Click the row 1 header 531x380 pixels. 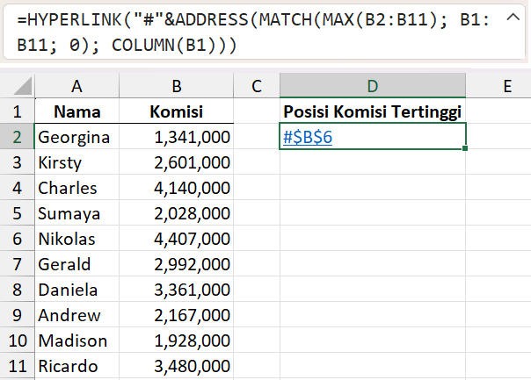(17, 111)
